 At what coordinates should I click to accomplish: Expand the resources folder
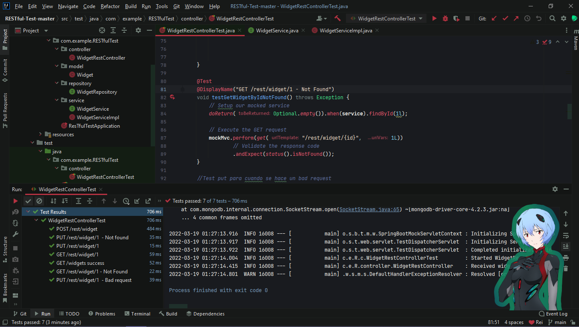(41, 134)
